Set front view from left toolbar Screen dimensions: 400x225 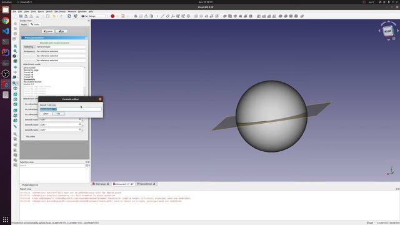(15, 94)
